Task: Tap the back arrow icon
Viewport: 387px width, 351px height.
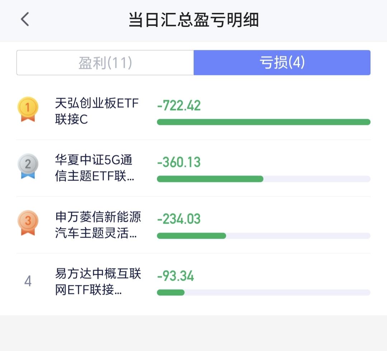Action: [x=25, y=19]
